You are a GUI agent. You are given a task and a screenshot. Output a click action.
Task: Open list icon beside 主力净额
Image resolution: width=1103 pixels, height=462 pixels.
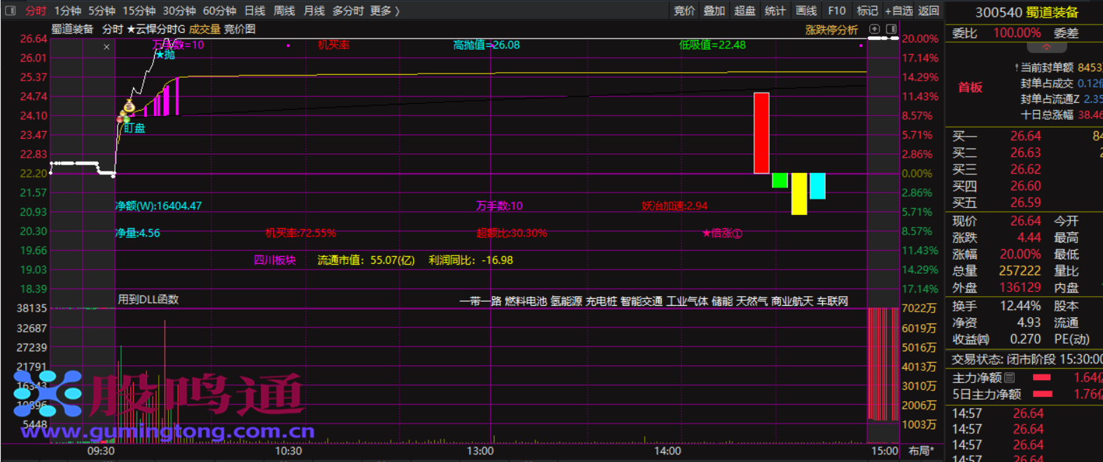pyautogui.click(x=1009, y=377)
